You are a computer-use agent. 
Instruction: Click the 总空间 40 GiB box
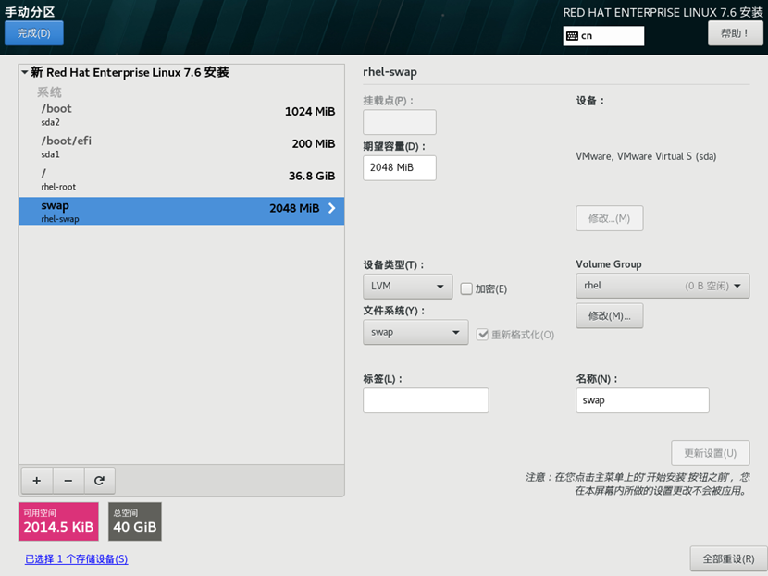(135, 521)
